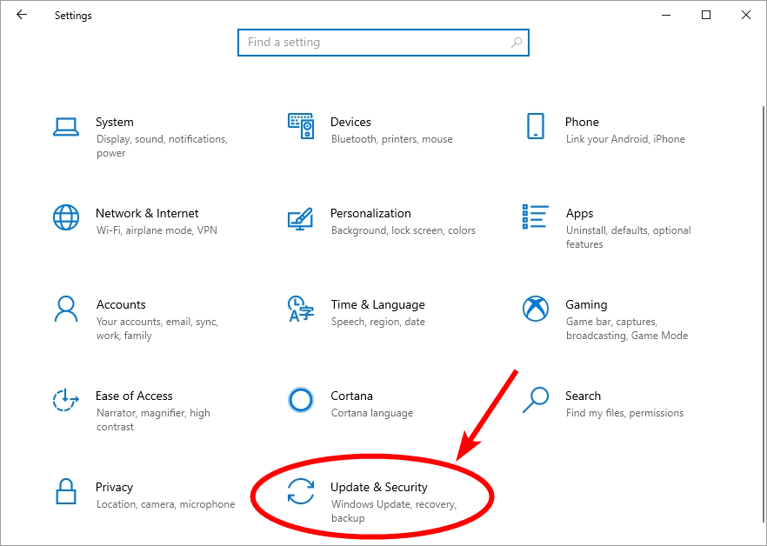The height and width of the screenshot is (546, 767).
Task: Click the Find a setting search box
Action: [383, 43]
